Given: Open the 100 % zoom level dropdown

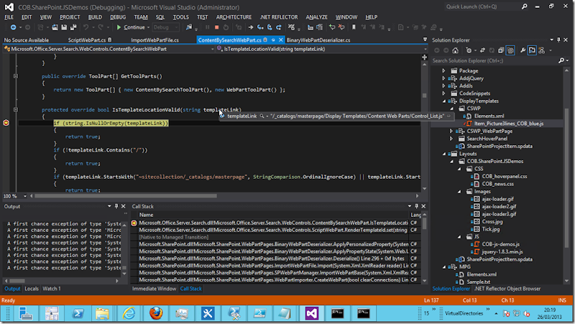Looking at the screenshot, I should coord(26,196).
